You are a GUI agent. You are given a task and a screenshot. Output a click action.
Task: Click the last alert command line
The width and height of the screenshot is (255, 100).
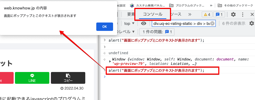(x=156, y=70)
